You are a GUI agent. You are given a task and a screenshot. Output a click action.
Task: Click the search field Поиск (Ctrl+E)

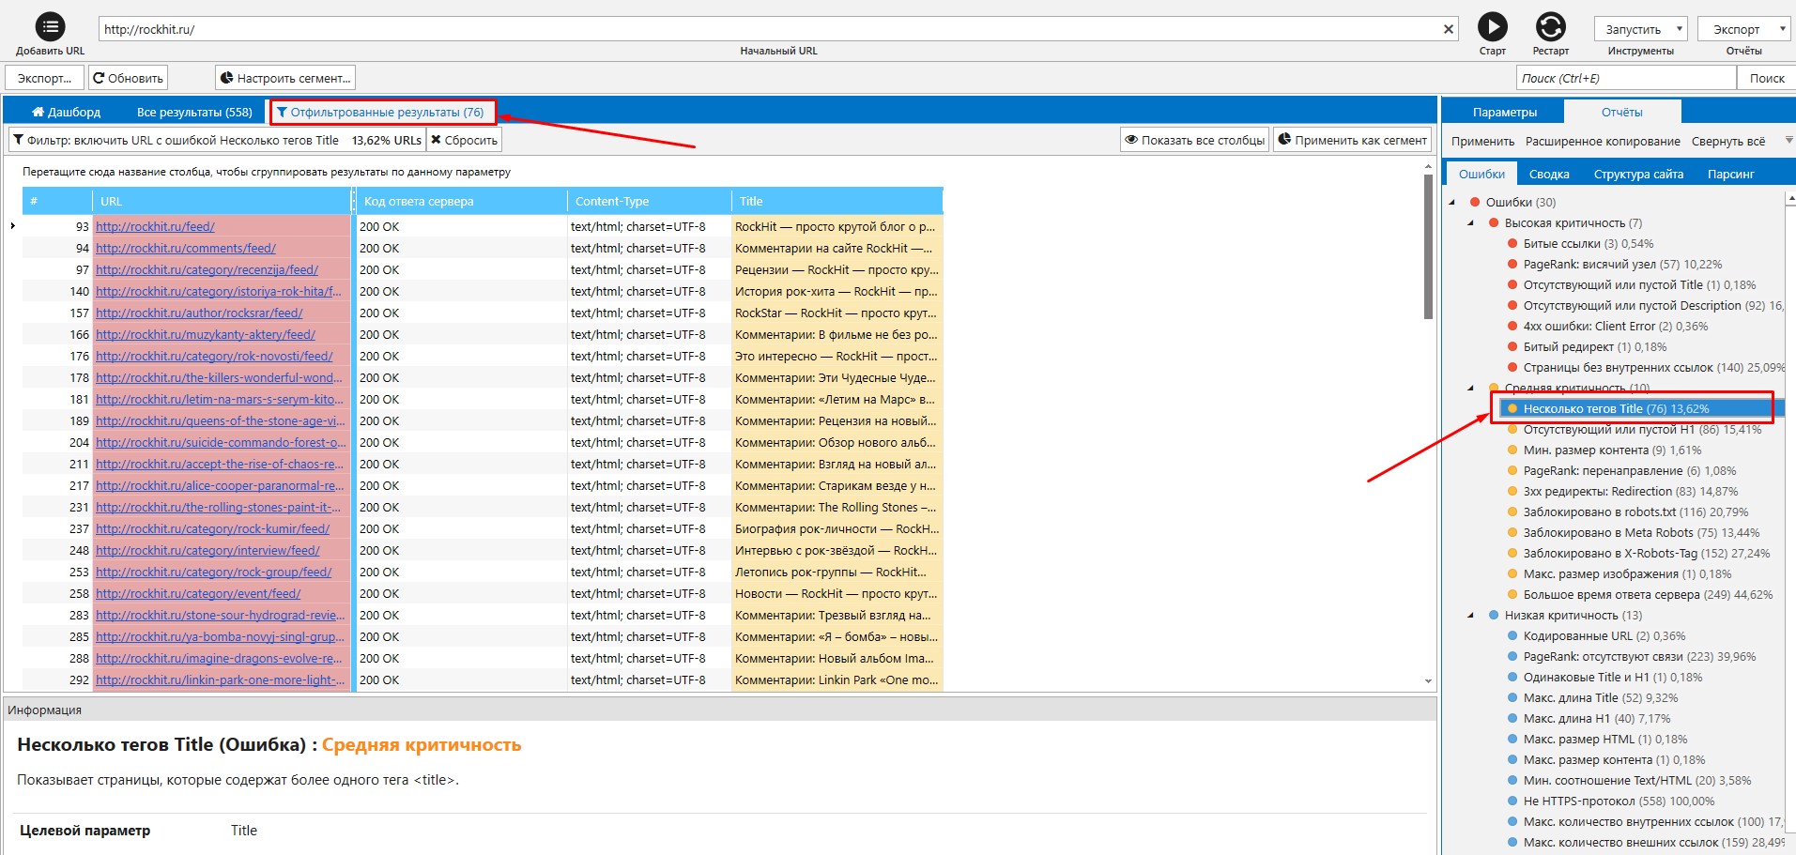coord(1624,78)
